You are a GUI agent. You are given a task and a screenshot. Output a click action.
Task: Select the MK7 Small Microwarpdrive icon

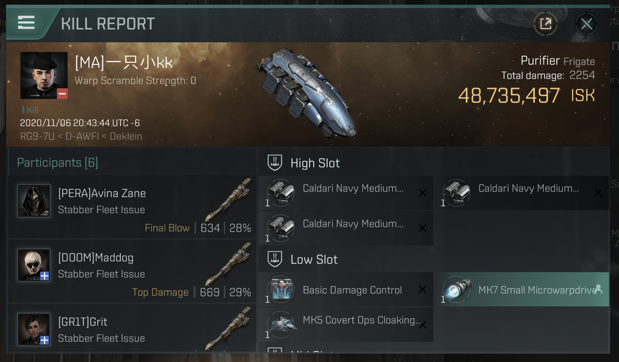pos(457,289)
